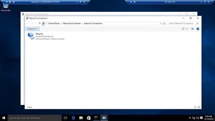
Task: Click the "1 item" status bar text
Action: pyautogui.click(x=30, y=107)
